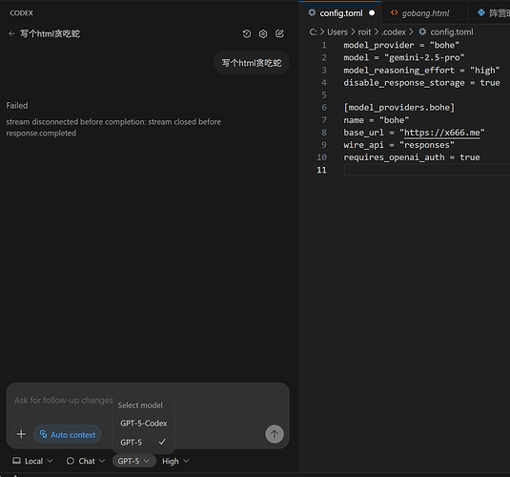The width and height of the screenshot is (510, 477).
Task: Switch to the config.toml editor tab
Action: 340,13
